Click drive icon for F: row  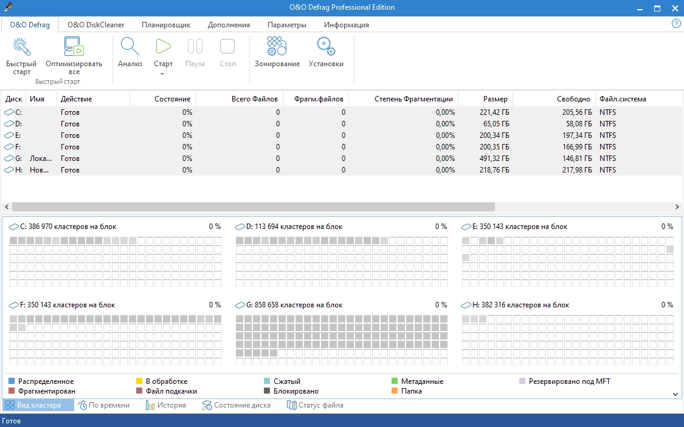point(9,147)
